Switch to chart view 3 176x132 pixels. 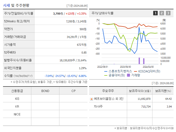click(168, 13)
